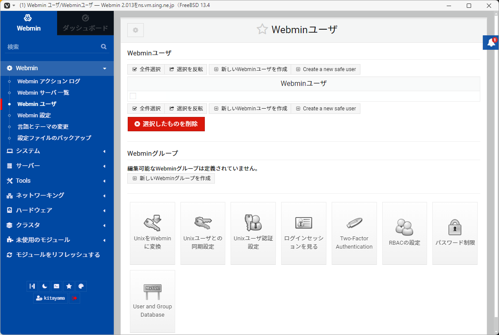Open Unix user authentication settings icon
This screenshot has height=335, width=499.
click(x=253, y=233)
